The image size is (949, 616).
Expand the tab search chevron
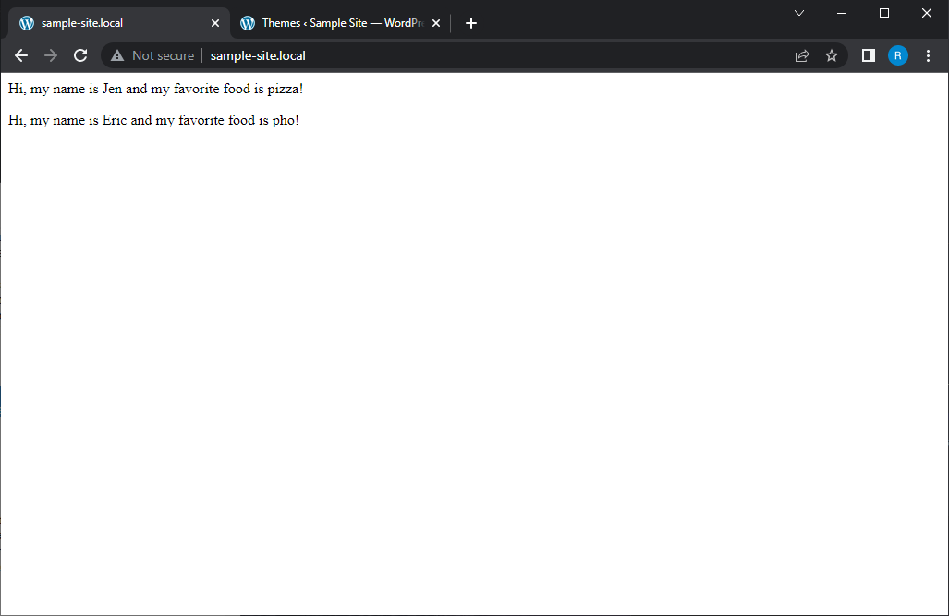click(x=799, y=13)
